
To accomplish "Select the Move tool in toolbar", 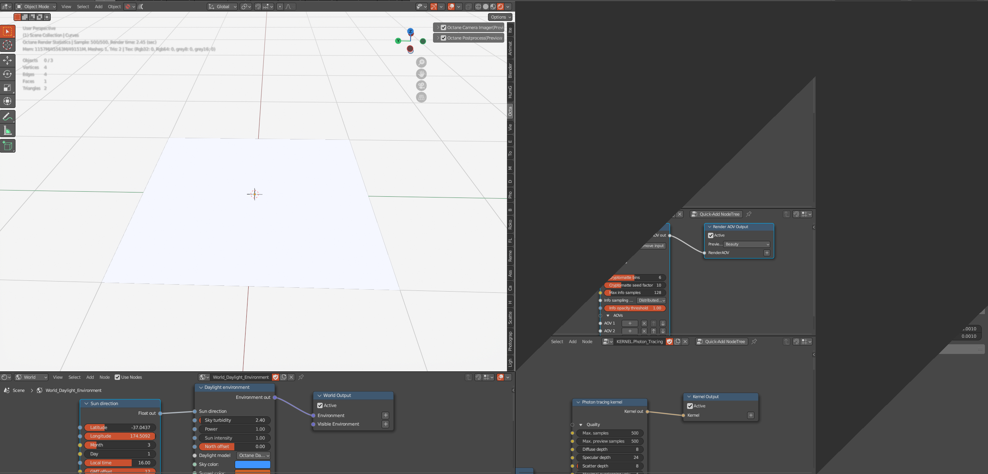I will (x=7, y=60).
